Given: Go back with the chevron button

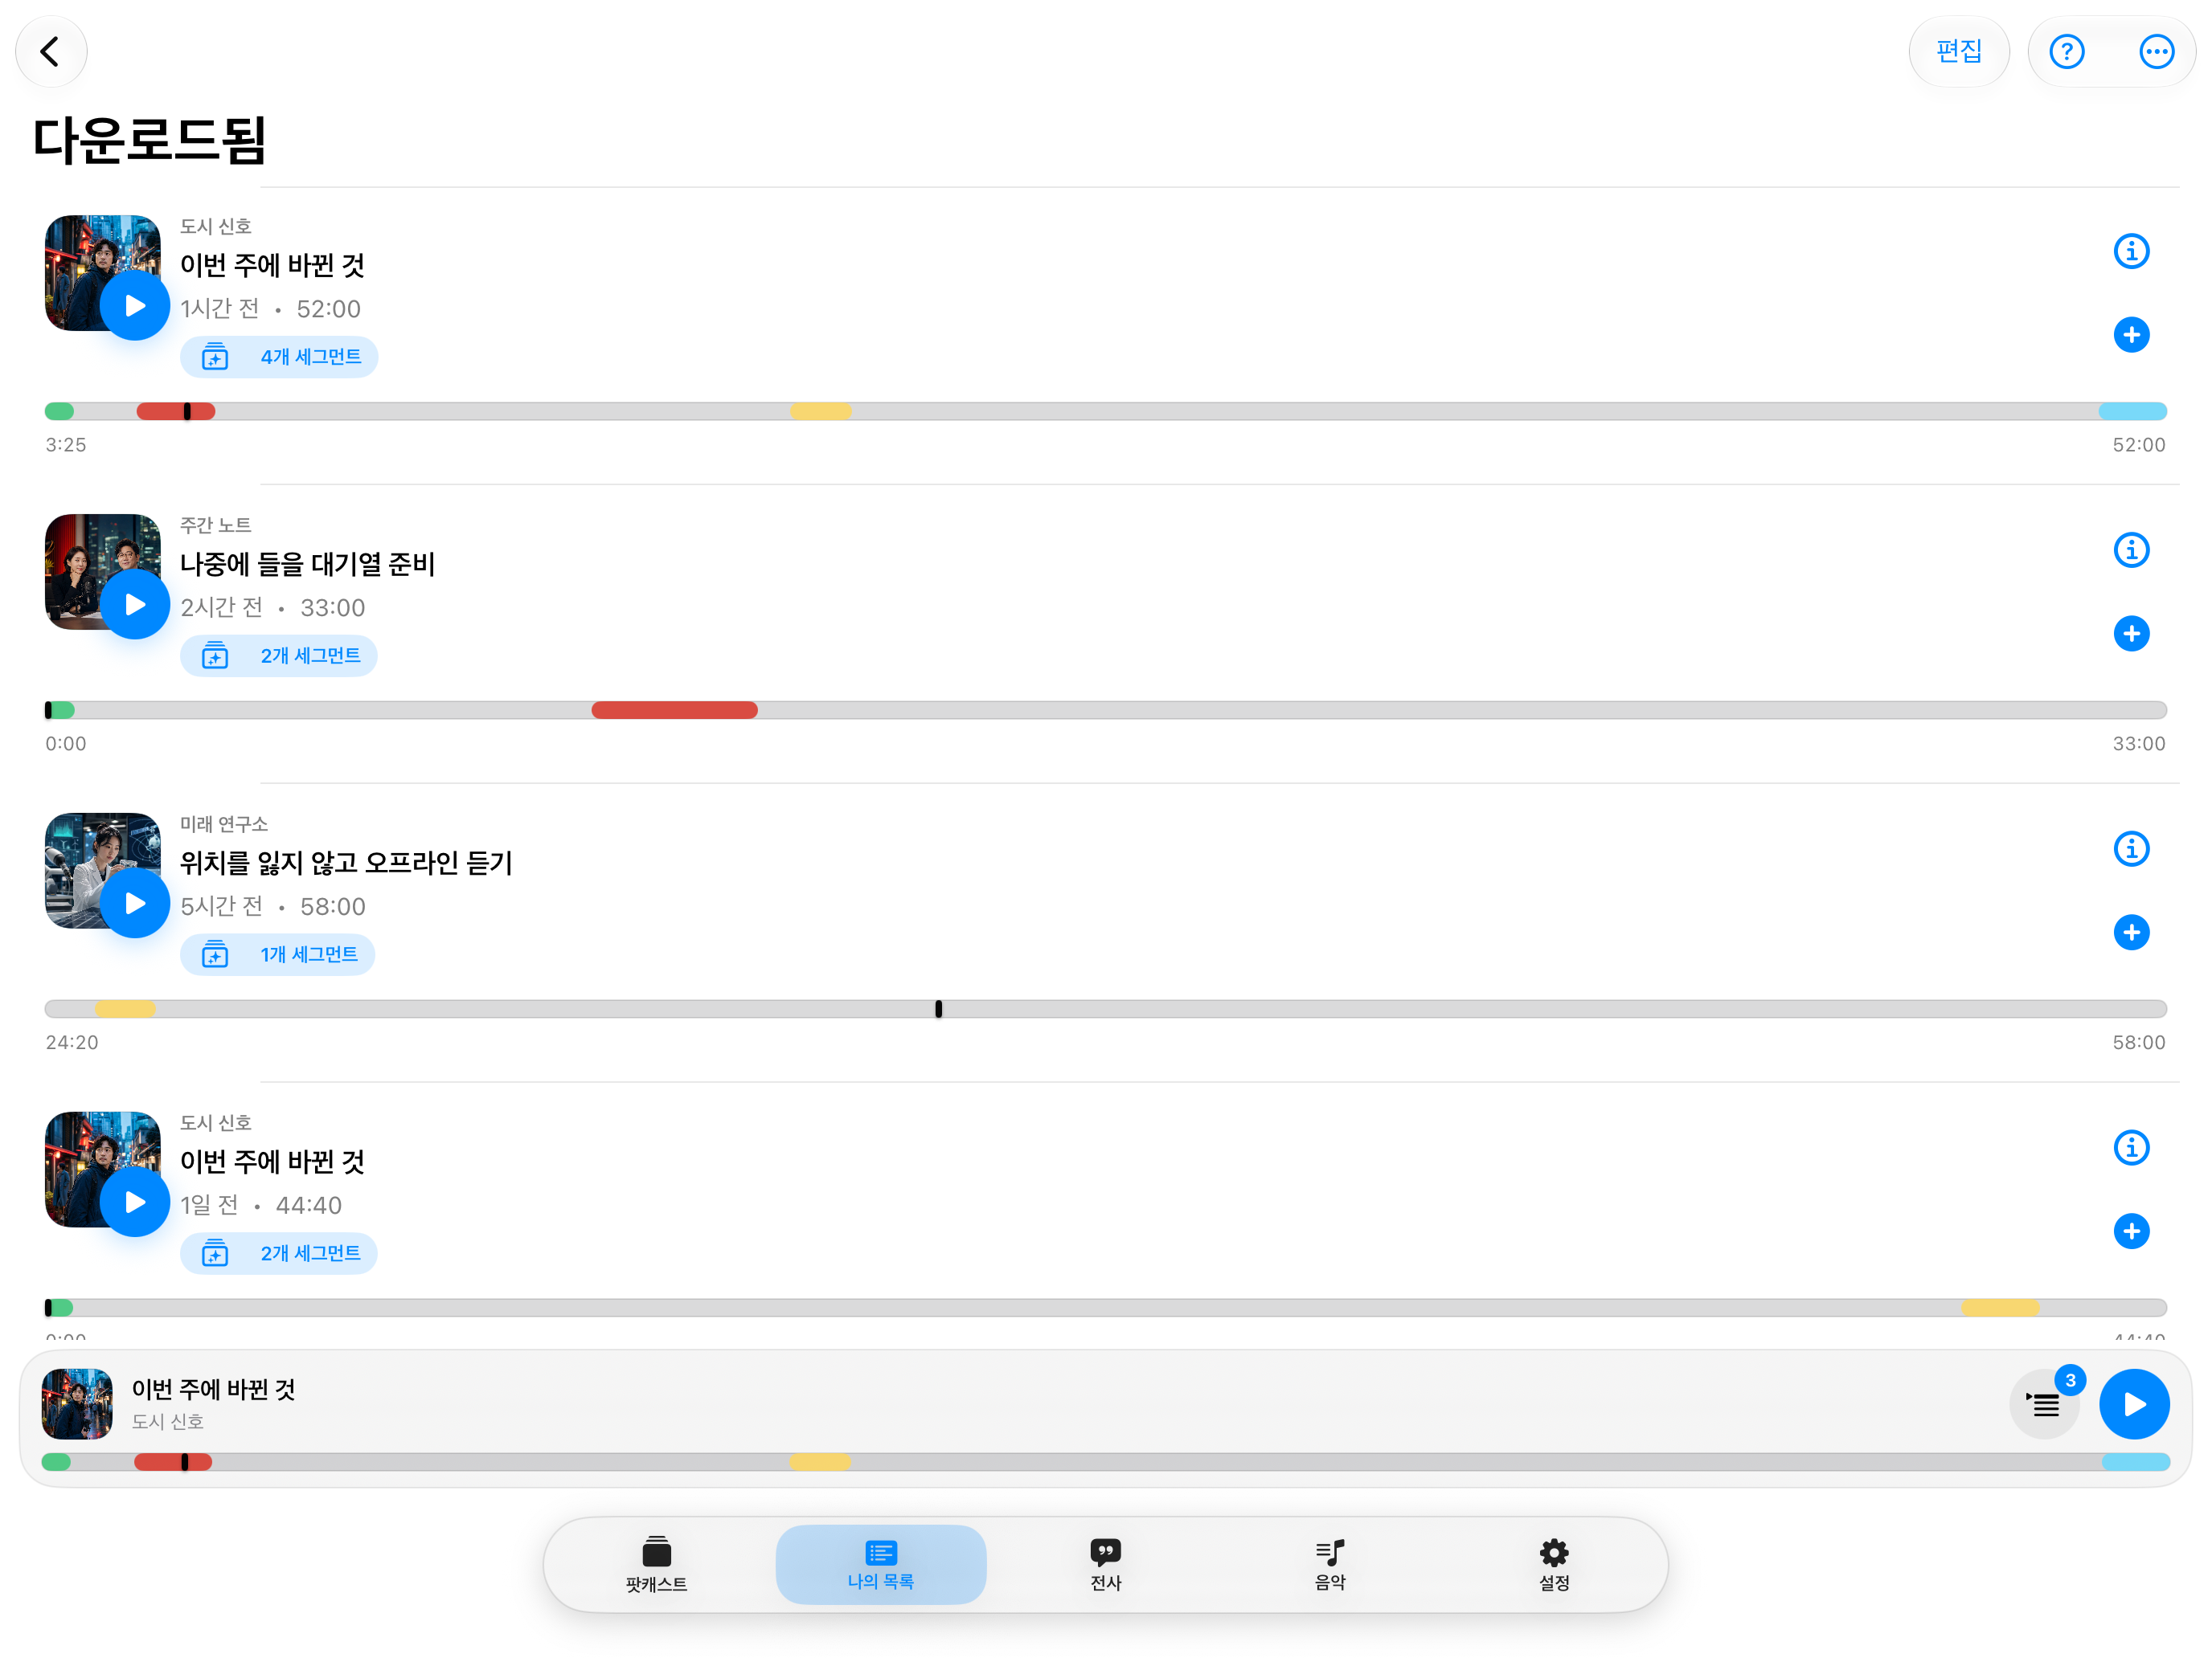Looking at the screenshot, I should [x=51, y=51].
